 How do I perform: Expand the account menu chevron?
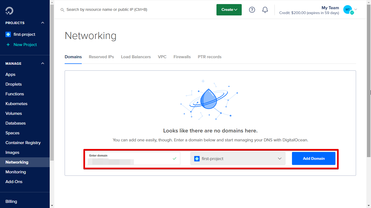(x=356, y=9)
